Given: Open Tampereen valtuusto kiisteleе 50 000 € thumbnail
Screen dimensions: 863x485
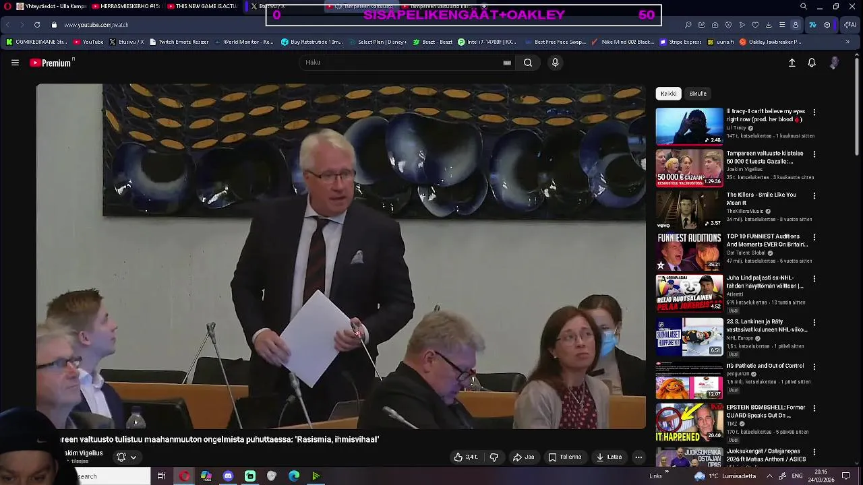Looking at the screenshot, I should (x=689, y=168).
